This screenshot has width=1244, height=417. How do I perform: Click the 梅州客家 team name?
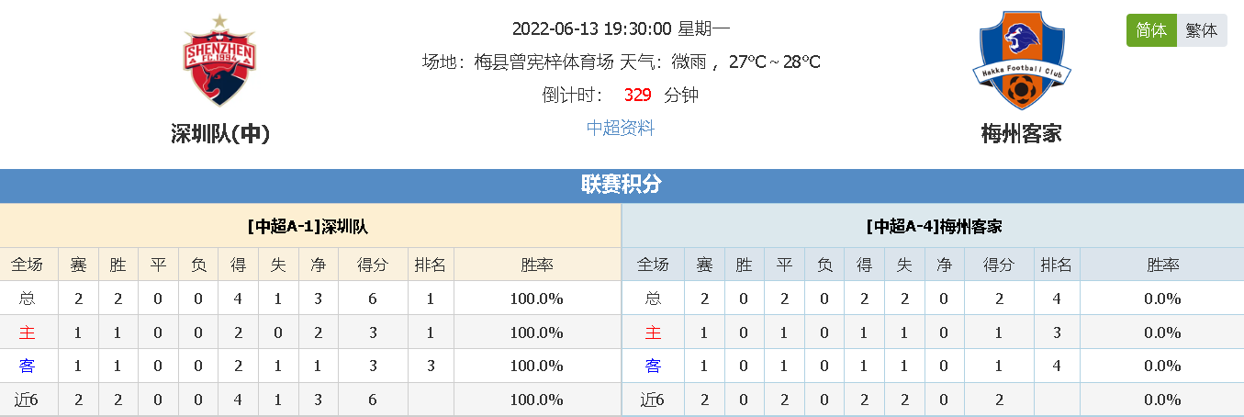(x=1022, y=134)
